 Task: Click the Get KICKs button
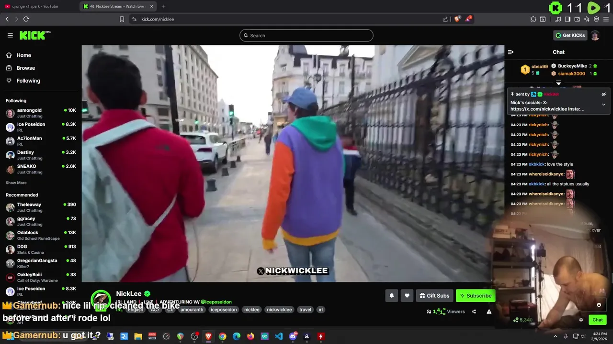coord(570,35)
